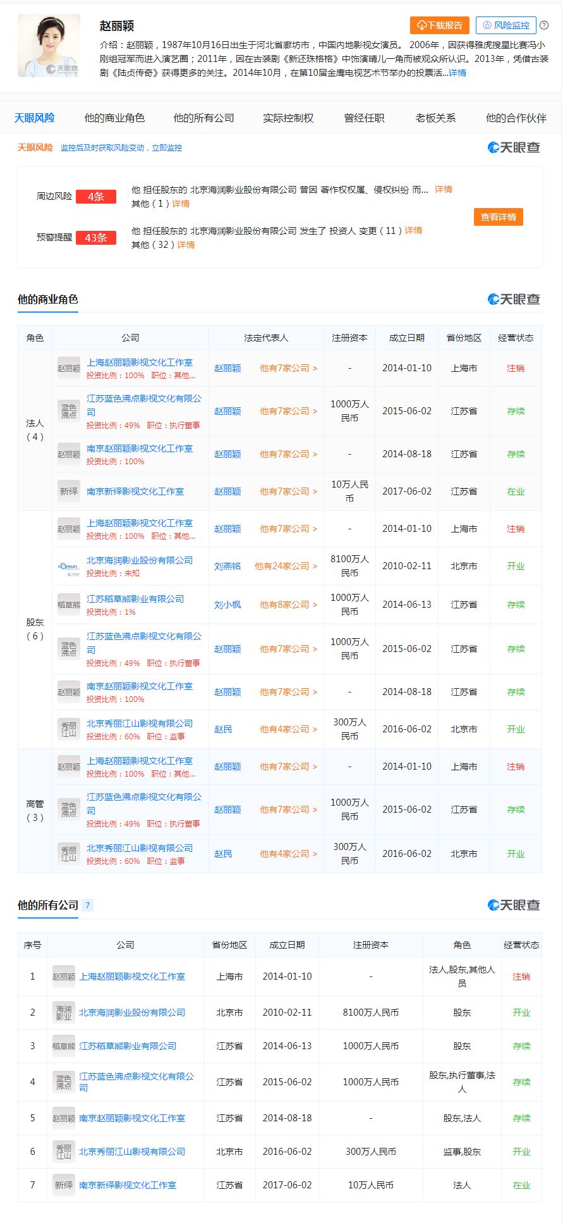Switch to the 天眼风险 tab

pos(34,118)
